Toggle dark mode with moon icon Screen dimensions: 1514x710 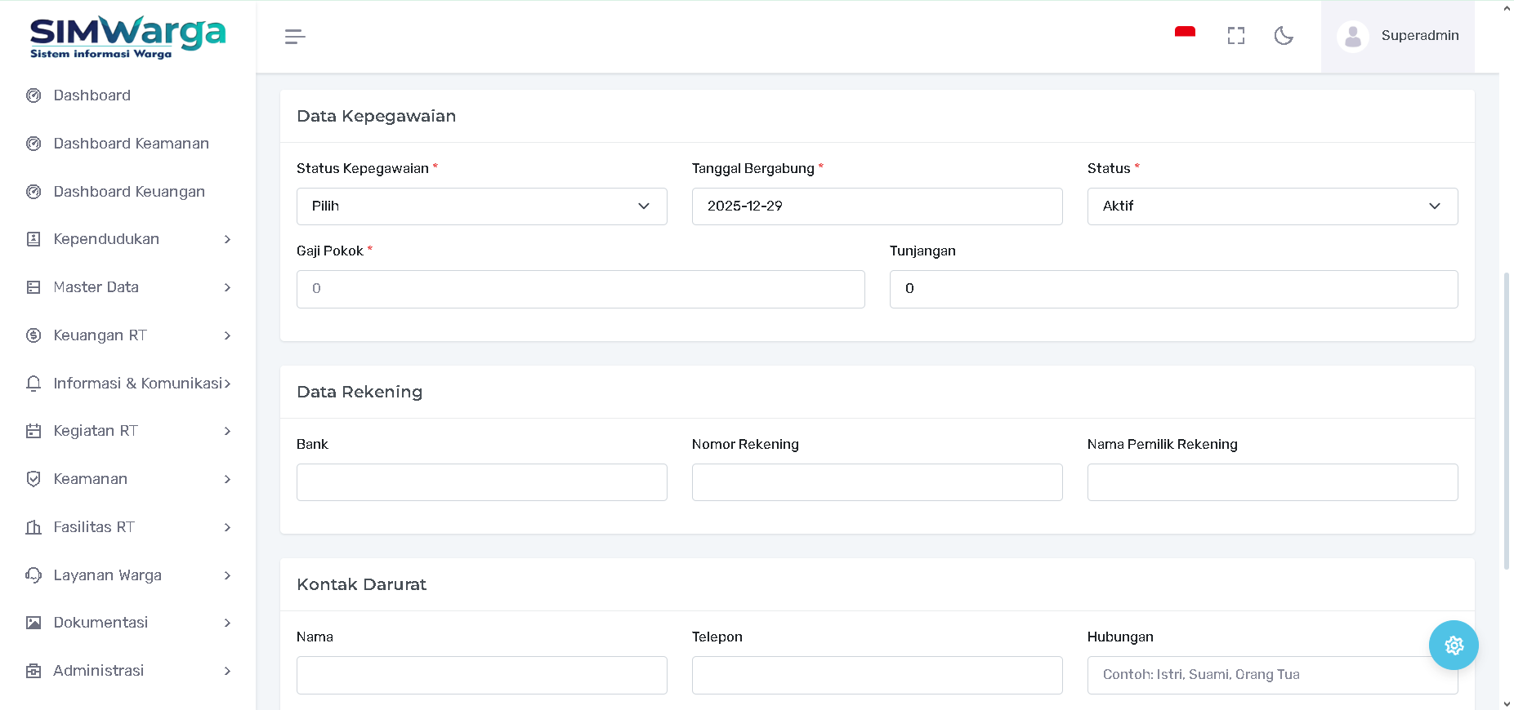1284,36
